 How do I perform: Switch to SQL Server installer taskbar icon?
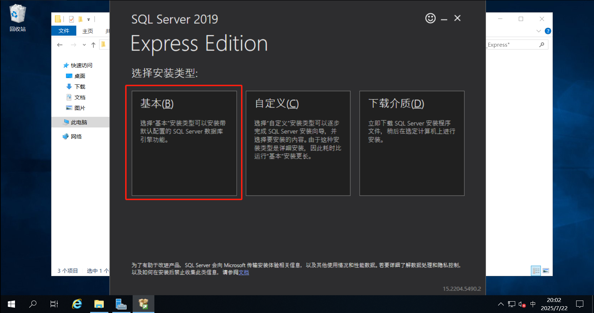[x=143, y=304]
